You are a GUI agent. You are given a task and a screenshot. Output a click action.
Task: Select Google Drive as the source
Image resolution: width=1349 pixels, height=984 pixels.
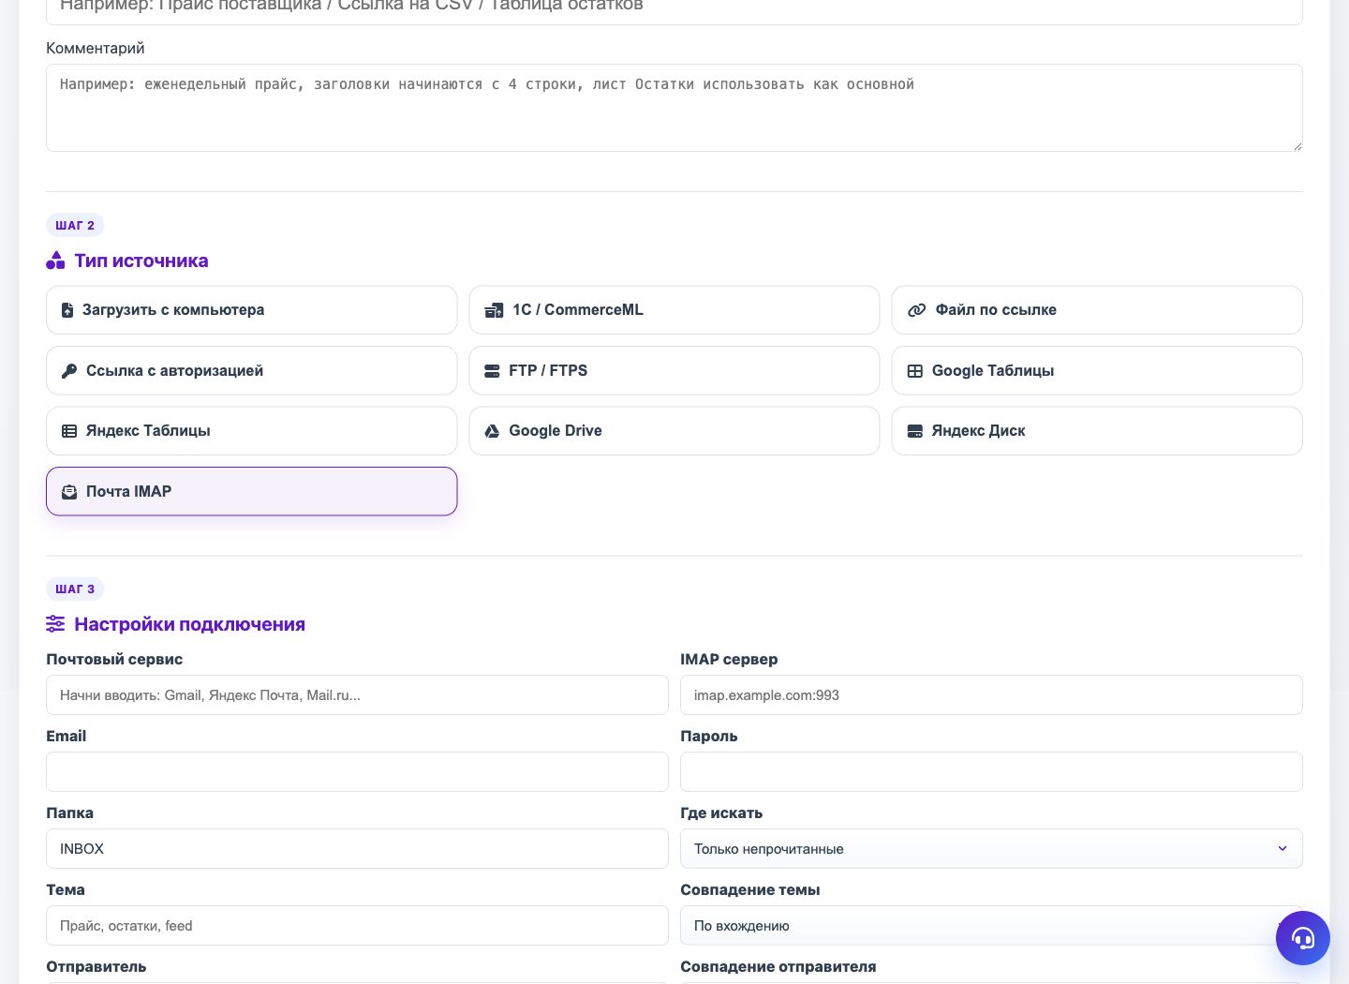click(x=674, y=431)
